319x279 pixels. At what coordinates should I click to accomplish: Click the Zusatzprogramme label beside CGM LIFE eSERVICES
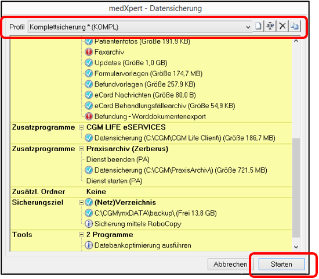tap(43, 127)
